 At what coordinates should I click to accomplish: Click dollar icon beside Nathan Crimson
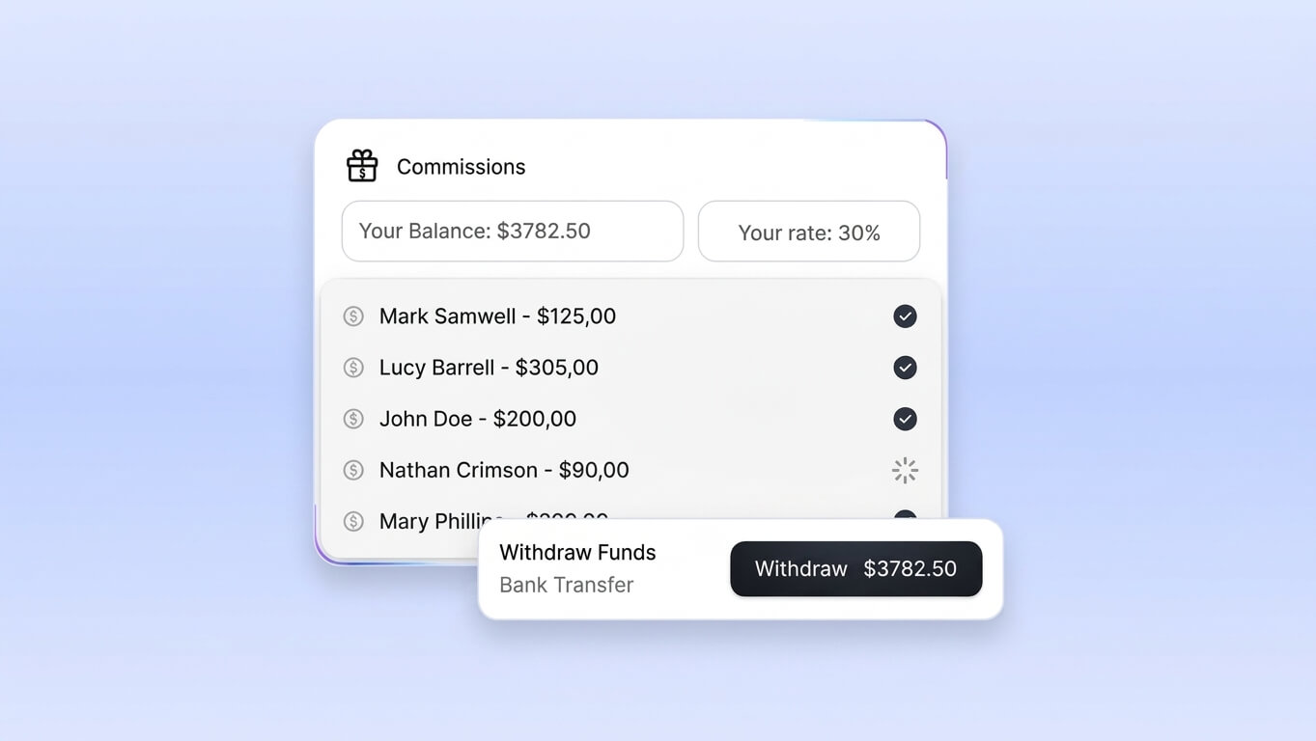pos(353,470)
